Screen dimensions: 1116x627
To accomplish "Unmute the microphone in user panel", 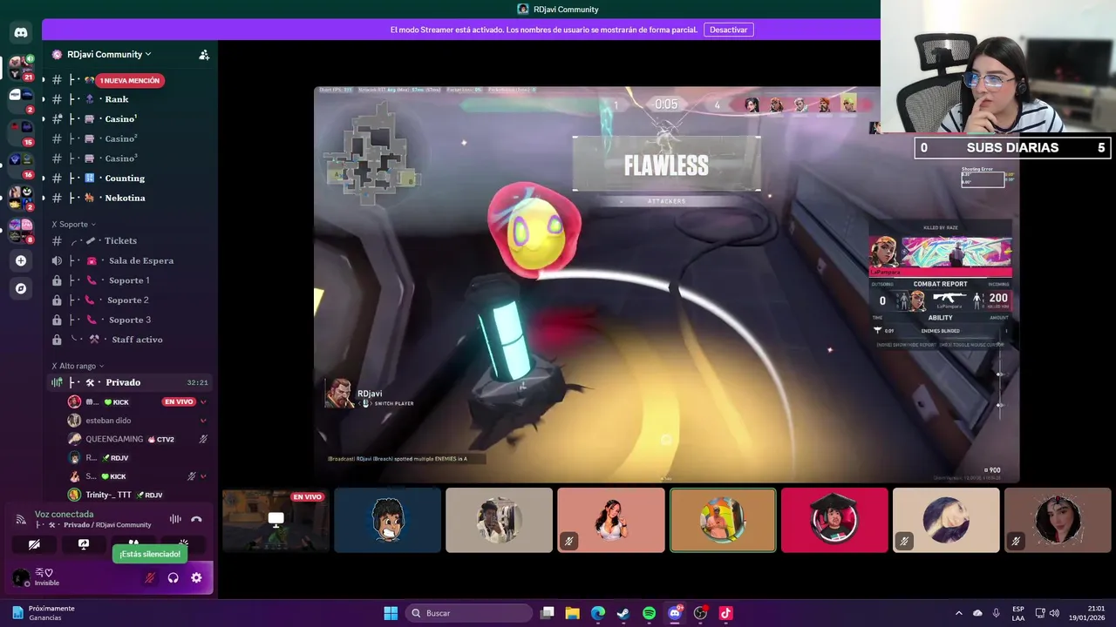I will [x=150, y=577].
